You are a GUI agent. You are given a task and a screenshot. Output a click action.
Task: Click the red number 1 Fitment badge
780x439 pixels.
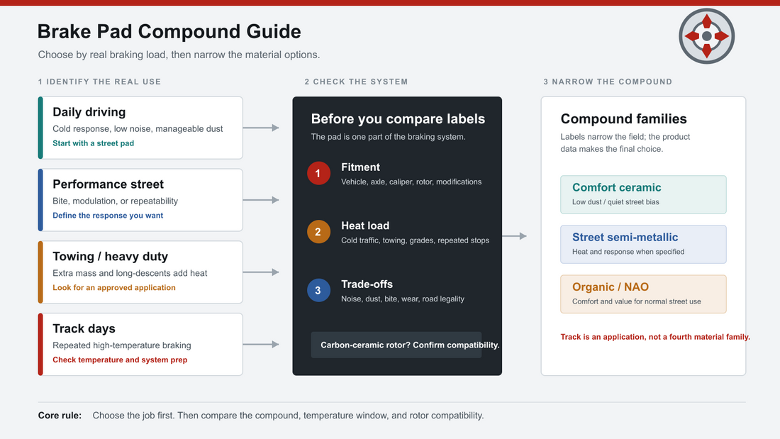point(318,173)
